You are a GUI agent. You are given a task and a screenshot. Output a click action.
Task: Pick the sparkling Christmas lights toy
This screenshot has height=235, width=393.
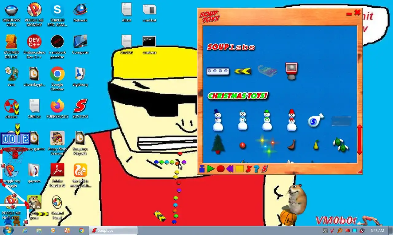[x=267, y=145]
